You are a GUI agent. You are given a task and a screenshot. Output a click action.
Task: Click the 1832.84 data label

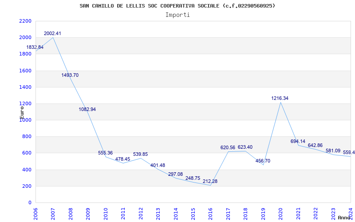[x=35, y=48]
